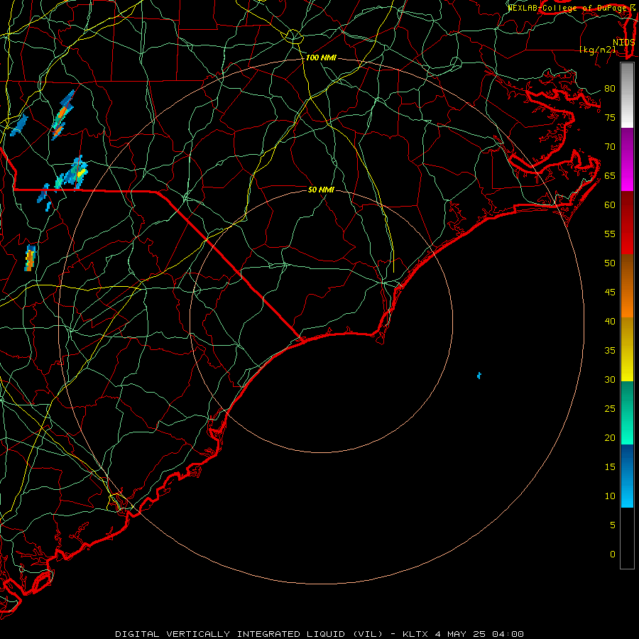This screenshot has width=639, height=639.
Task: Click the 75 value on the scale
Action: (610, 118)
